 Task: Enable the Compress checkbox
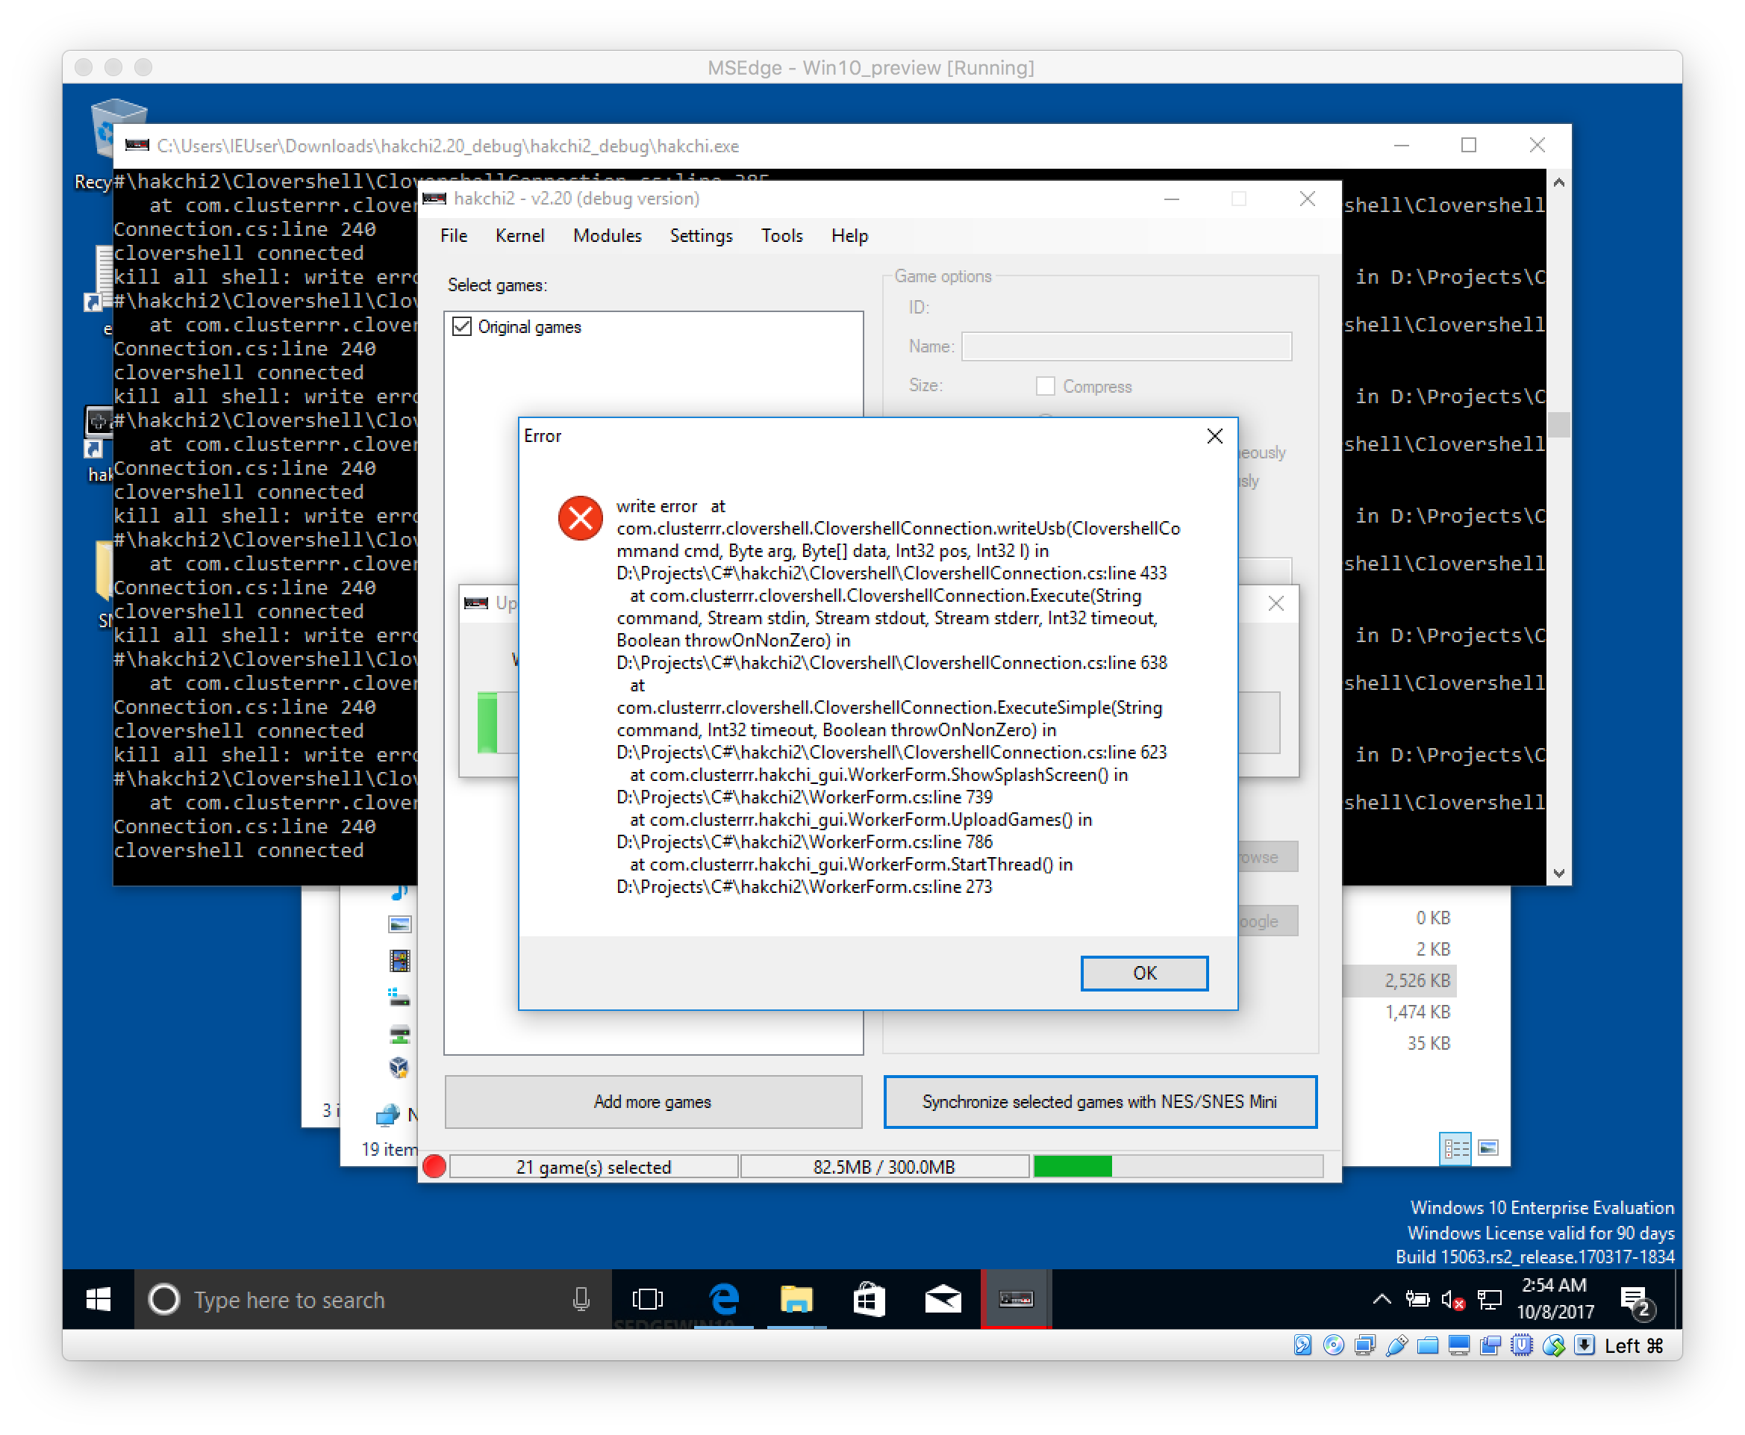pyautogui.click(x=1046, y=386)
